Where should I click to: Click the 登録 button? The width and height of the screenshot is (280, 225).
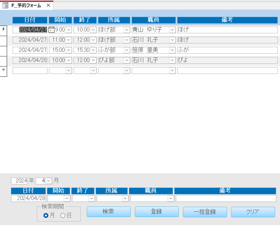(x=156, y=212)
